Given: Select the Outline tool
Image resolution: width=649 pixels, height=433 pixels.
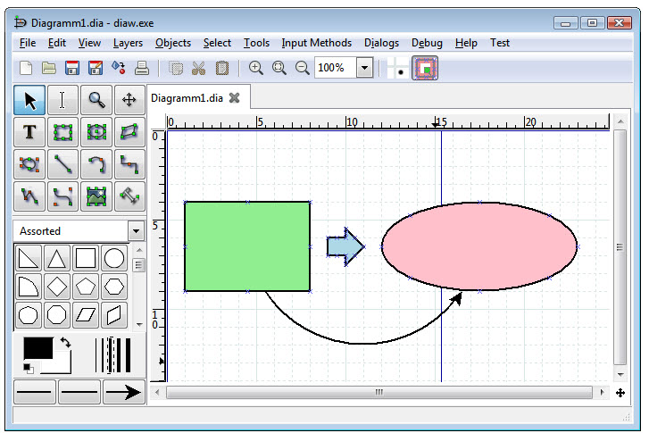Looking at the screenshot, I should point(129,196).
